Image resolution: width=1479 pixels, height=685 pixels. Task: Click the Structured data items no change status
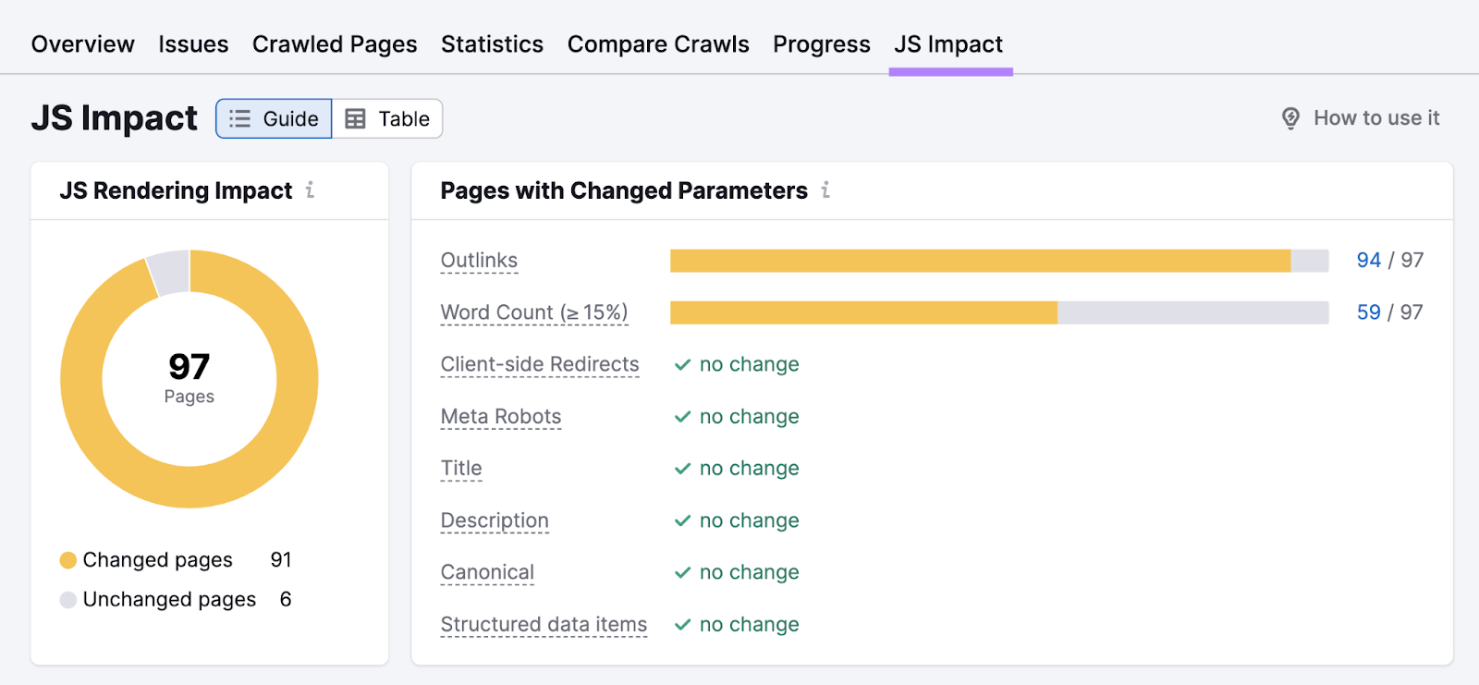(737, 625)
